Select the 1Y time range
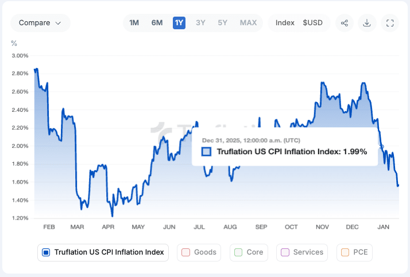 pos(179,23)
